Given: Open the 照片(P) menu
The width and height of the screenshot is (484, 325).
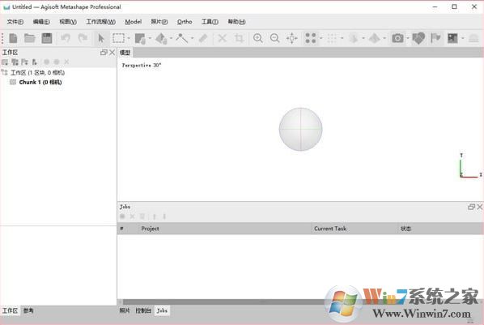Looking at the screenshot, I should [x=159, y=22].
